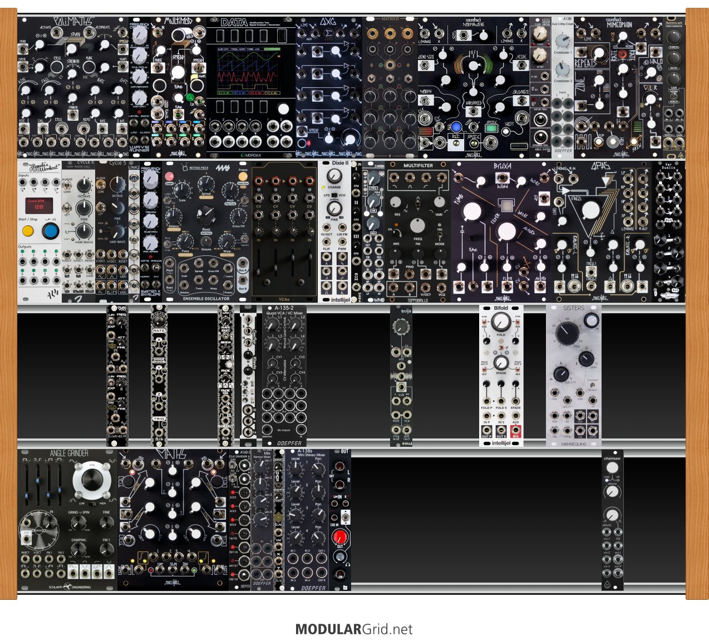Select the Xer Dualis module

tap(668, 232)
